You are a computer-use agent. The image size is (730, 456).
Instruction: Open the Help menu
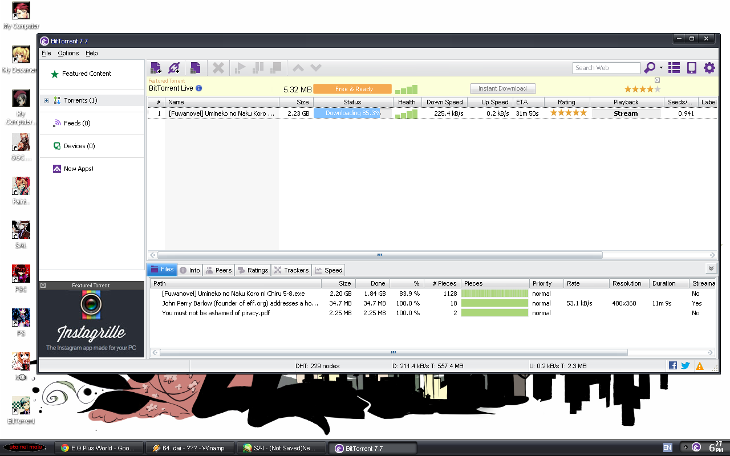point(92,53)
